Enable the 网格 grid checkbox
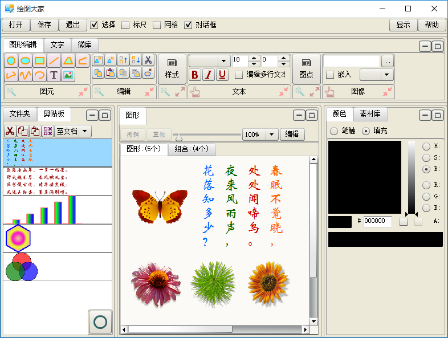448x338 pixels. click(x=157, y=25)
